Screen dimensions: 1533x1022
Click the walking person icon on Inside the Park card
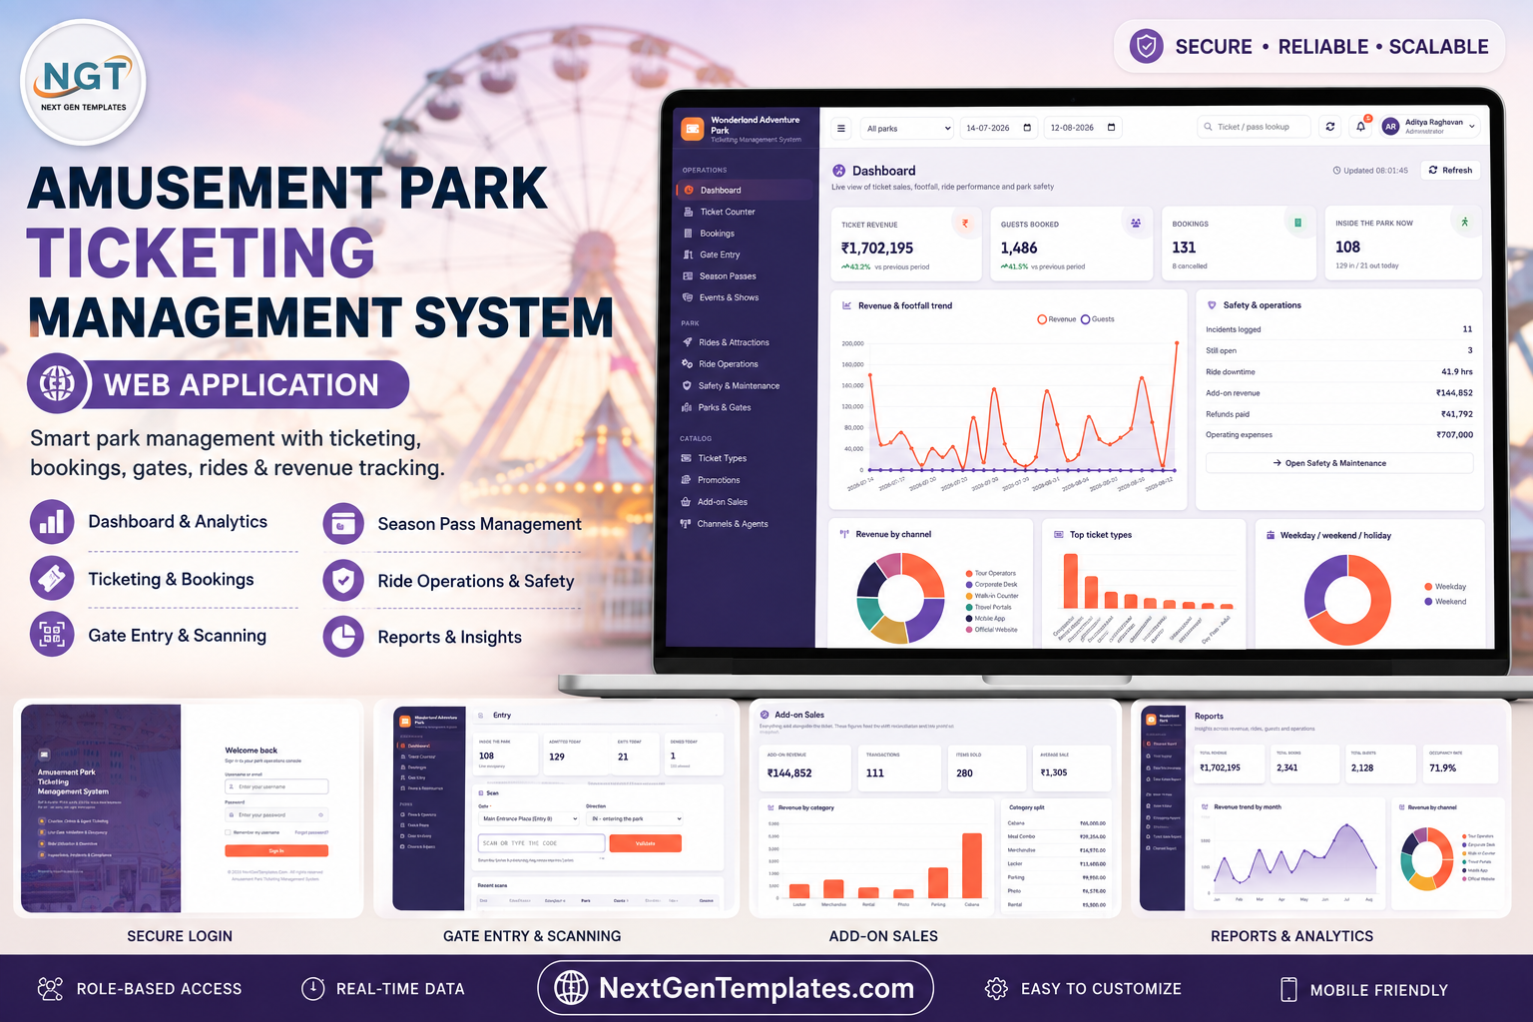click(1464, 223)
